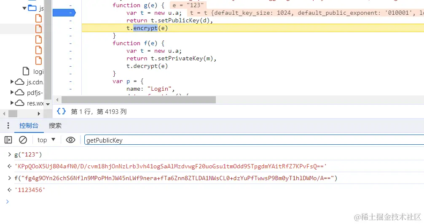Click name: "Login" in the code
Image resolution: width=424 pixels, height=224 pixels.
[150, 89]
